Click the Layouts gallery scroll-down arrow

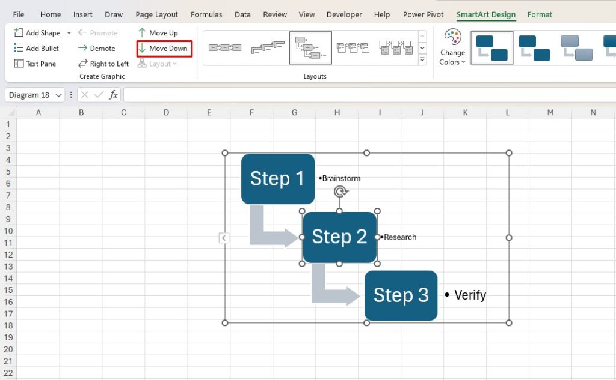pyautogui.click(x=422, y=48)
